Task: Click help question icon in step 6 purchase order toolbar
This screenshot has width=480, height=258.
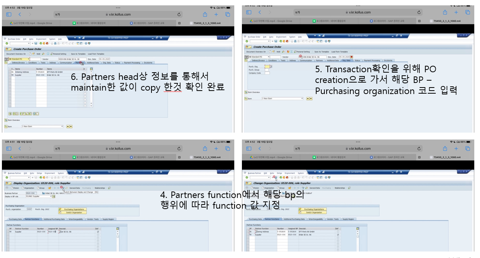Action: tap(86, 43)
